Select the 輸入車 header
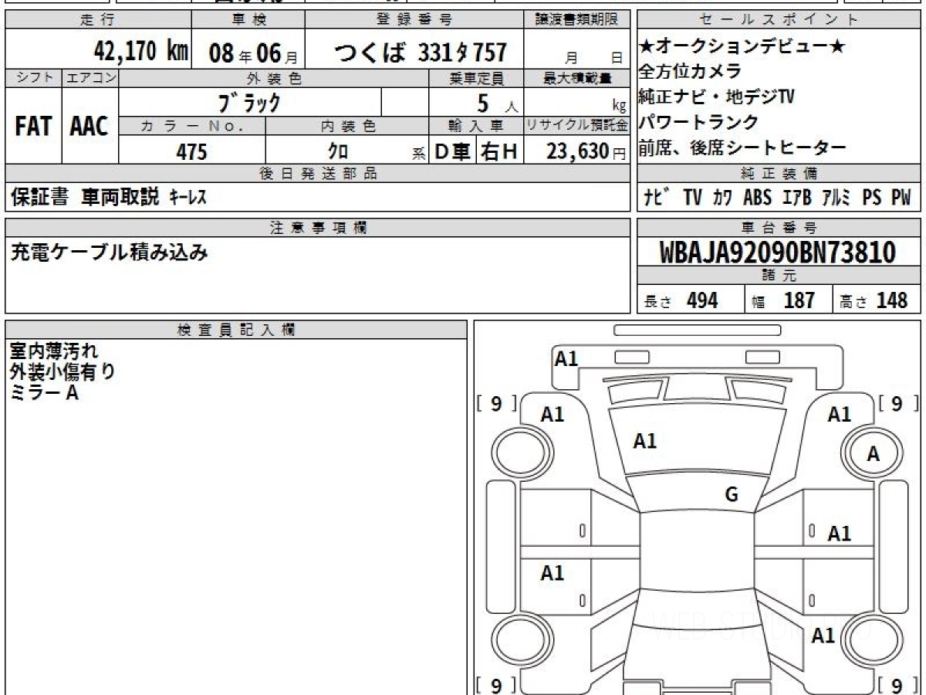Screen dimensions: 926x695 tap(476, 126)
